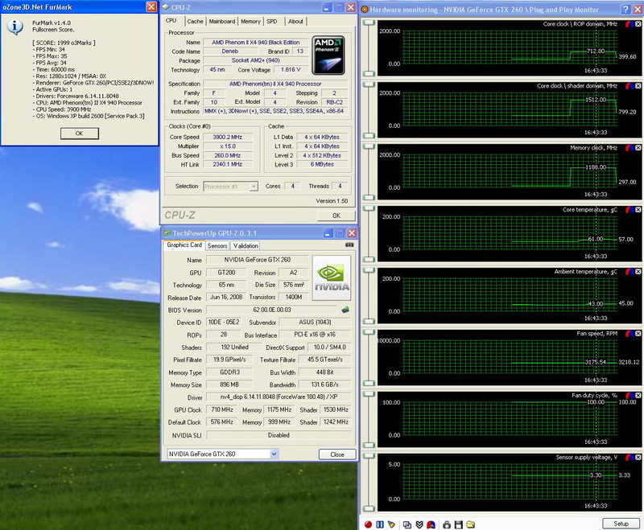Click the magnet icon on Core temperature graph
The height and width of the screenshot is (530, 644).
tap(629, 210)
